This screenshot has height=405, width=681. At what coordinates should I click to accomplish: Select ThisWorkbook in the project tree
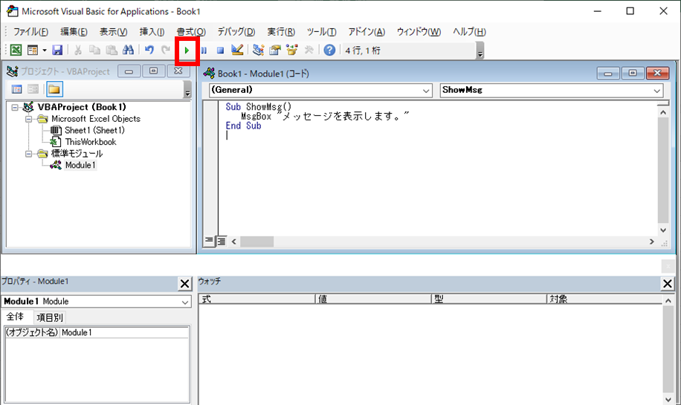(91, 142)
